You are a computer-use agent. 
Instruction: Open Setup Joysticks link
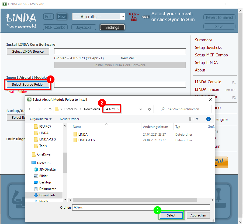tap(208, 48)
